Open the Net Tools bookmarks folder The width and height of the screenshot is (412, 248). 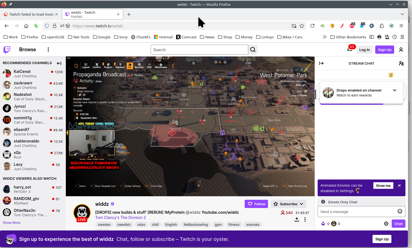(79, 37)
